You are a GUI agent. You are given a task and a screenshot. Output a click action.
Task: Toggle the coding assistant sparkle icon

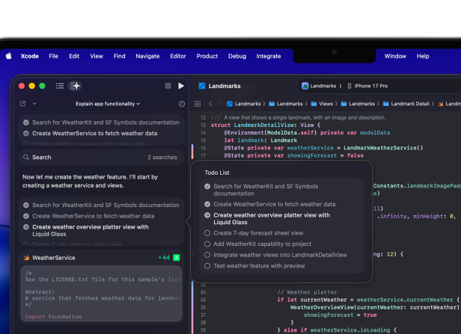pyautogui.click(x=75, y=86)
